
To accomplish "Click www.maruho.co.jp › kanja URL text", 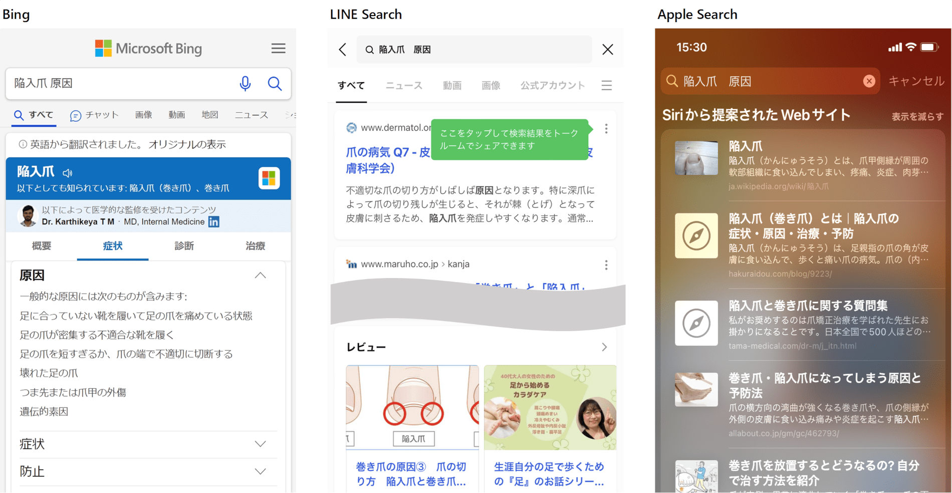I will (415, 264).
